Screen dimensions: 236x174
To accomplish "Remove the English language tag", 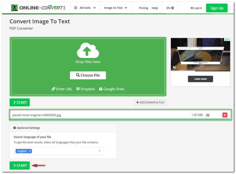I will pos(29,151).
